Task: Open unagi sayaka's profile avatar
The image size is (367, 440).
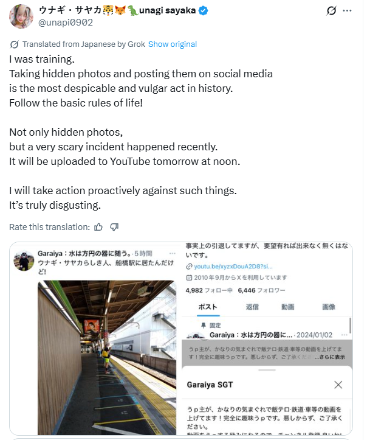Action: (21, 16)
